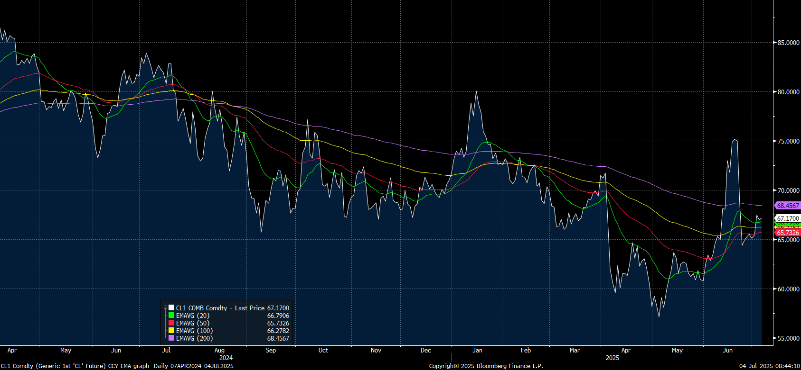
Task: Select the EMAVG (200) legend entry label
Action: 195,338
